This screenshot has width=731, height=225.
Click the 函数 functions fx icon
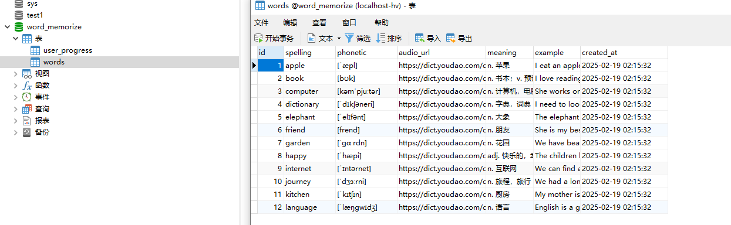[x=27, y=86]
